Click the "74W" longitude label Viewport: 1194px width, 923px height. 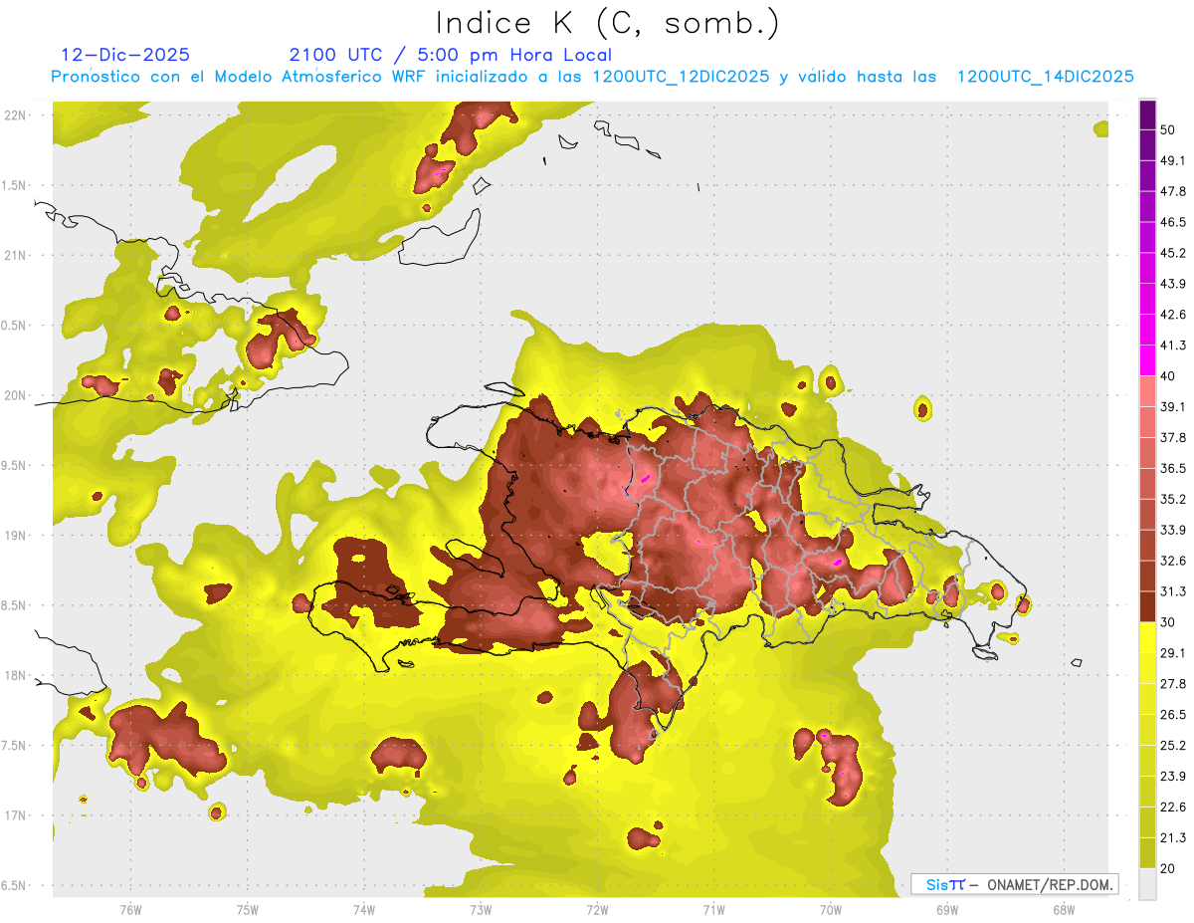click(x=364, y=910)
